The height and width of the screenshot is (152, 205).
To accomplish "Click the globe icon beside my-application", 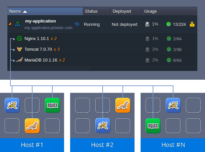I will (x=77, y=24).
